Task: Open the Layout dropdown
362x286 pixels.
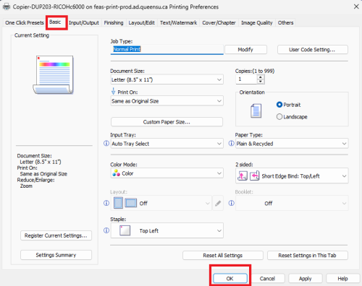Action: 161,203
